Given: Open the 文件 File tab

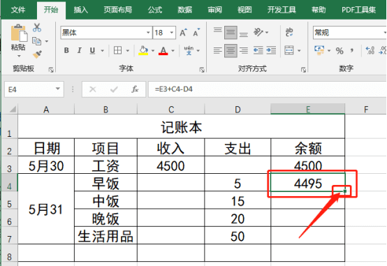Looking at the screenshot, I should click(18, 10).
